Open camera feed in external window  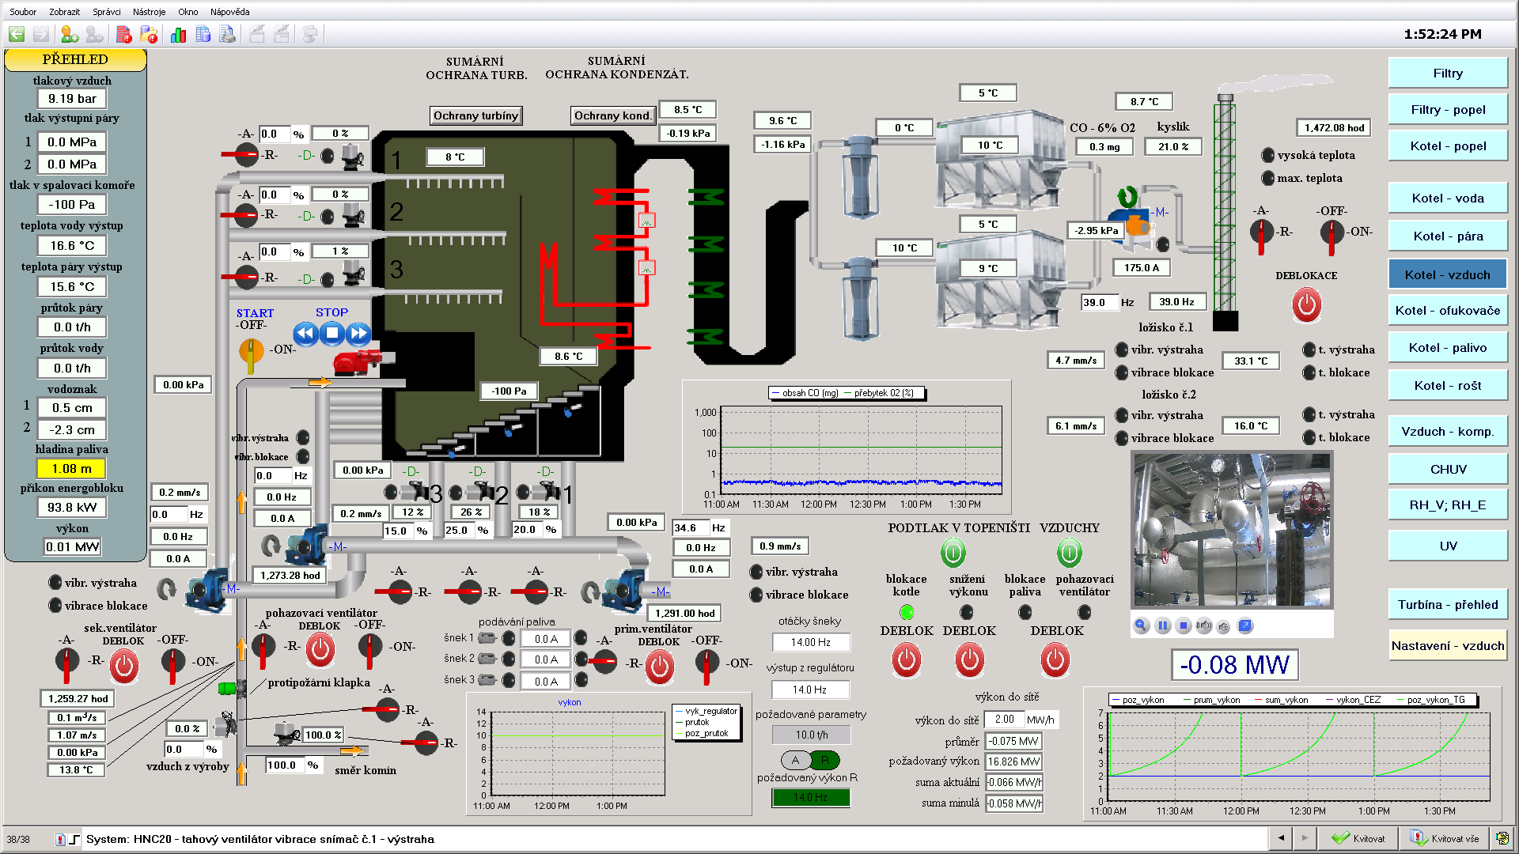[x=1244, y=625]
